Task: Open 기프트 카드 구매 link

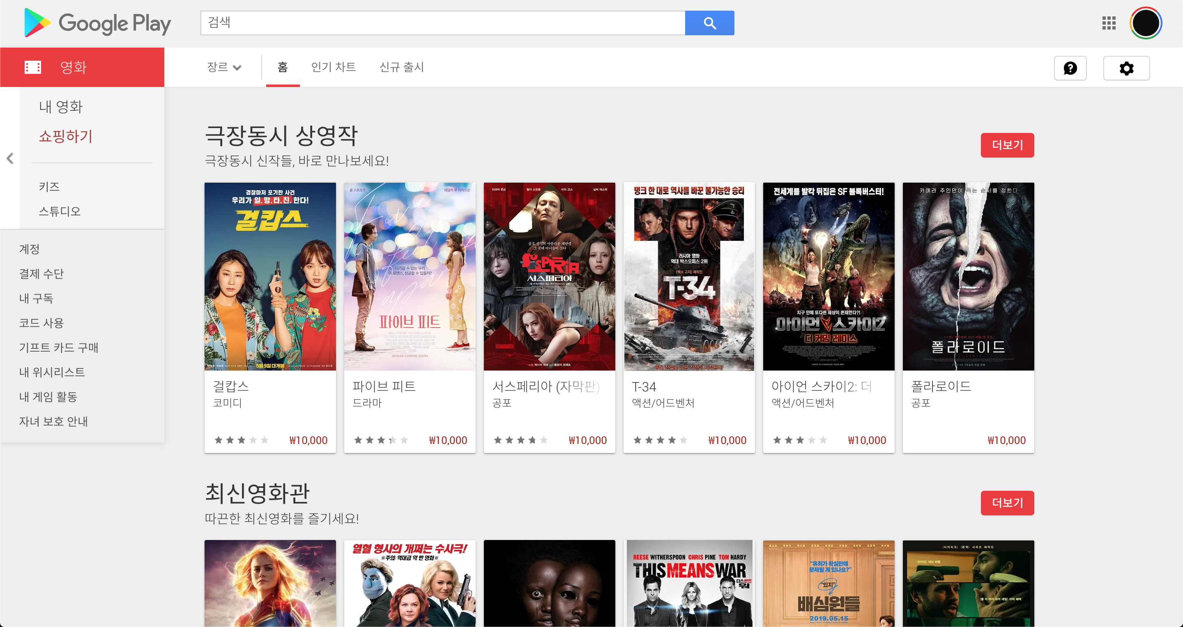Action: (59, 348)
